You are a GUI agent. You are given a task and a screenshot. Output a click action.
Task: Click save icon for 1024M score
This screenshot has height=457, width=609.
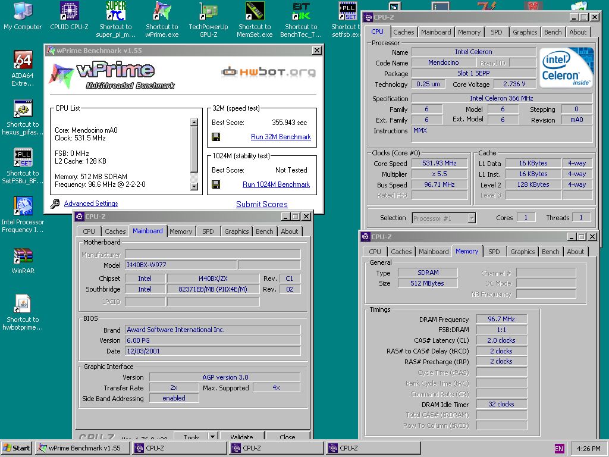pos(216,184)
